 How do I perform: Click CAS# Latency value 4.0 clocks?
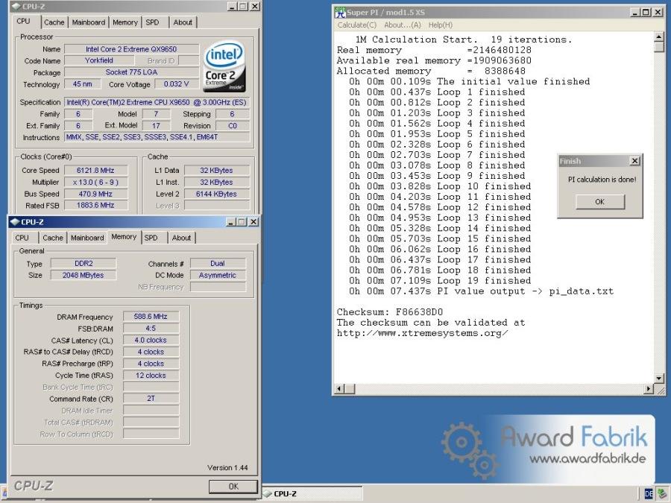151,340
